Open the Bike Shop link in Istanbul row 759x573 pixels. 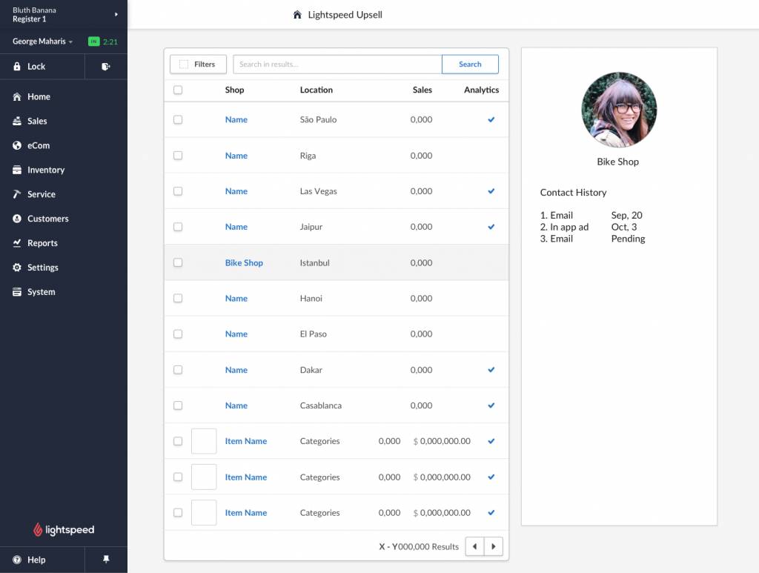(244, 263)
